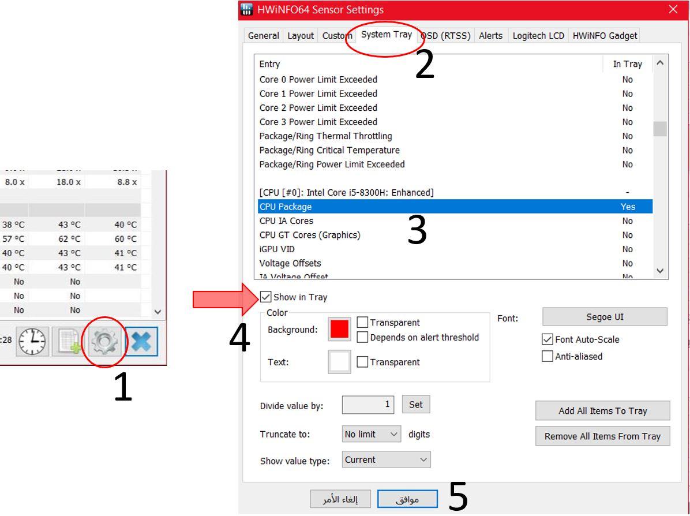Click the Set button for divide value
690x516 pixels.
click(416, 405)
